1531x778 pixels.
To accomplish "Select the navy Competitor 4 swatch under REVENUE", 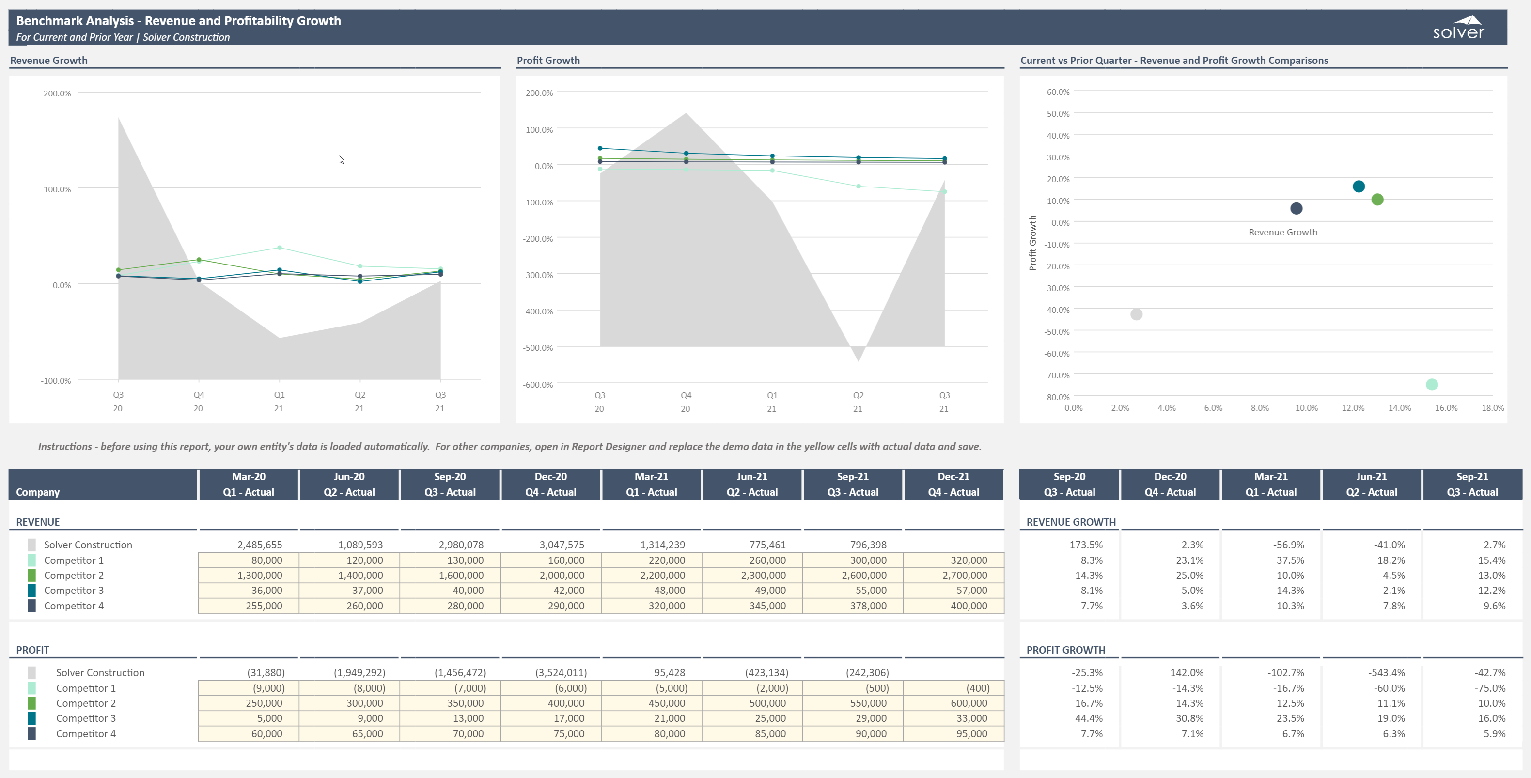I will 31,606.
